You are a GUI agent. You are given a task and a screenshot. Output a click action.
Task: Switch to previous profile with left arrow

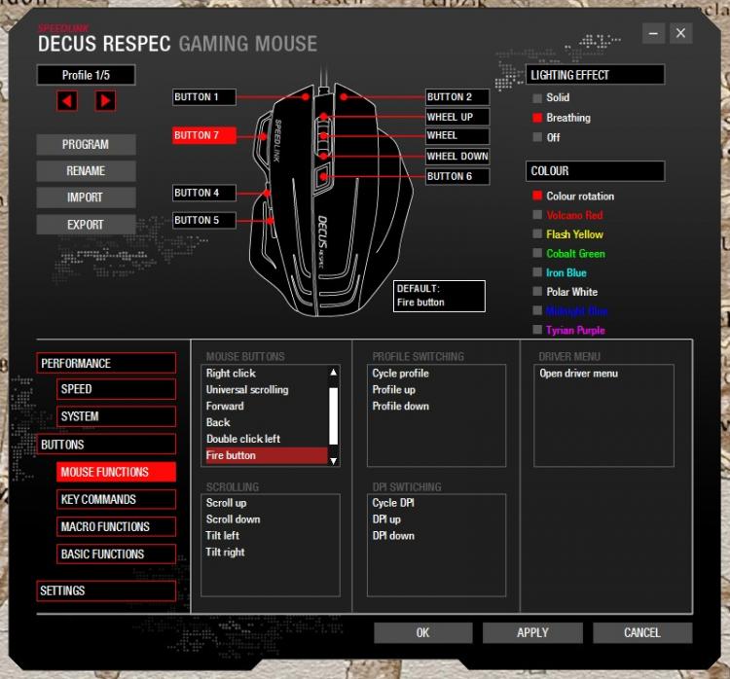coord(67,101)
